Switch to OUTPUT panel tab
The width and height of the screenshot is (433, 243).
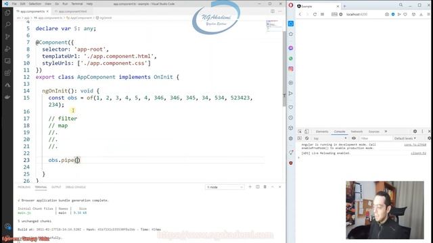(56, 187)
